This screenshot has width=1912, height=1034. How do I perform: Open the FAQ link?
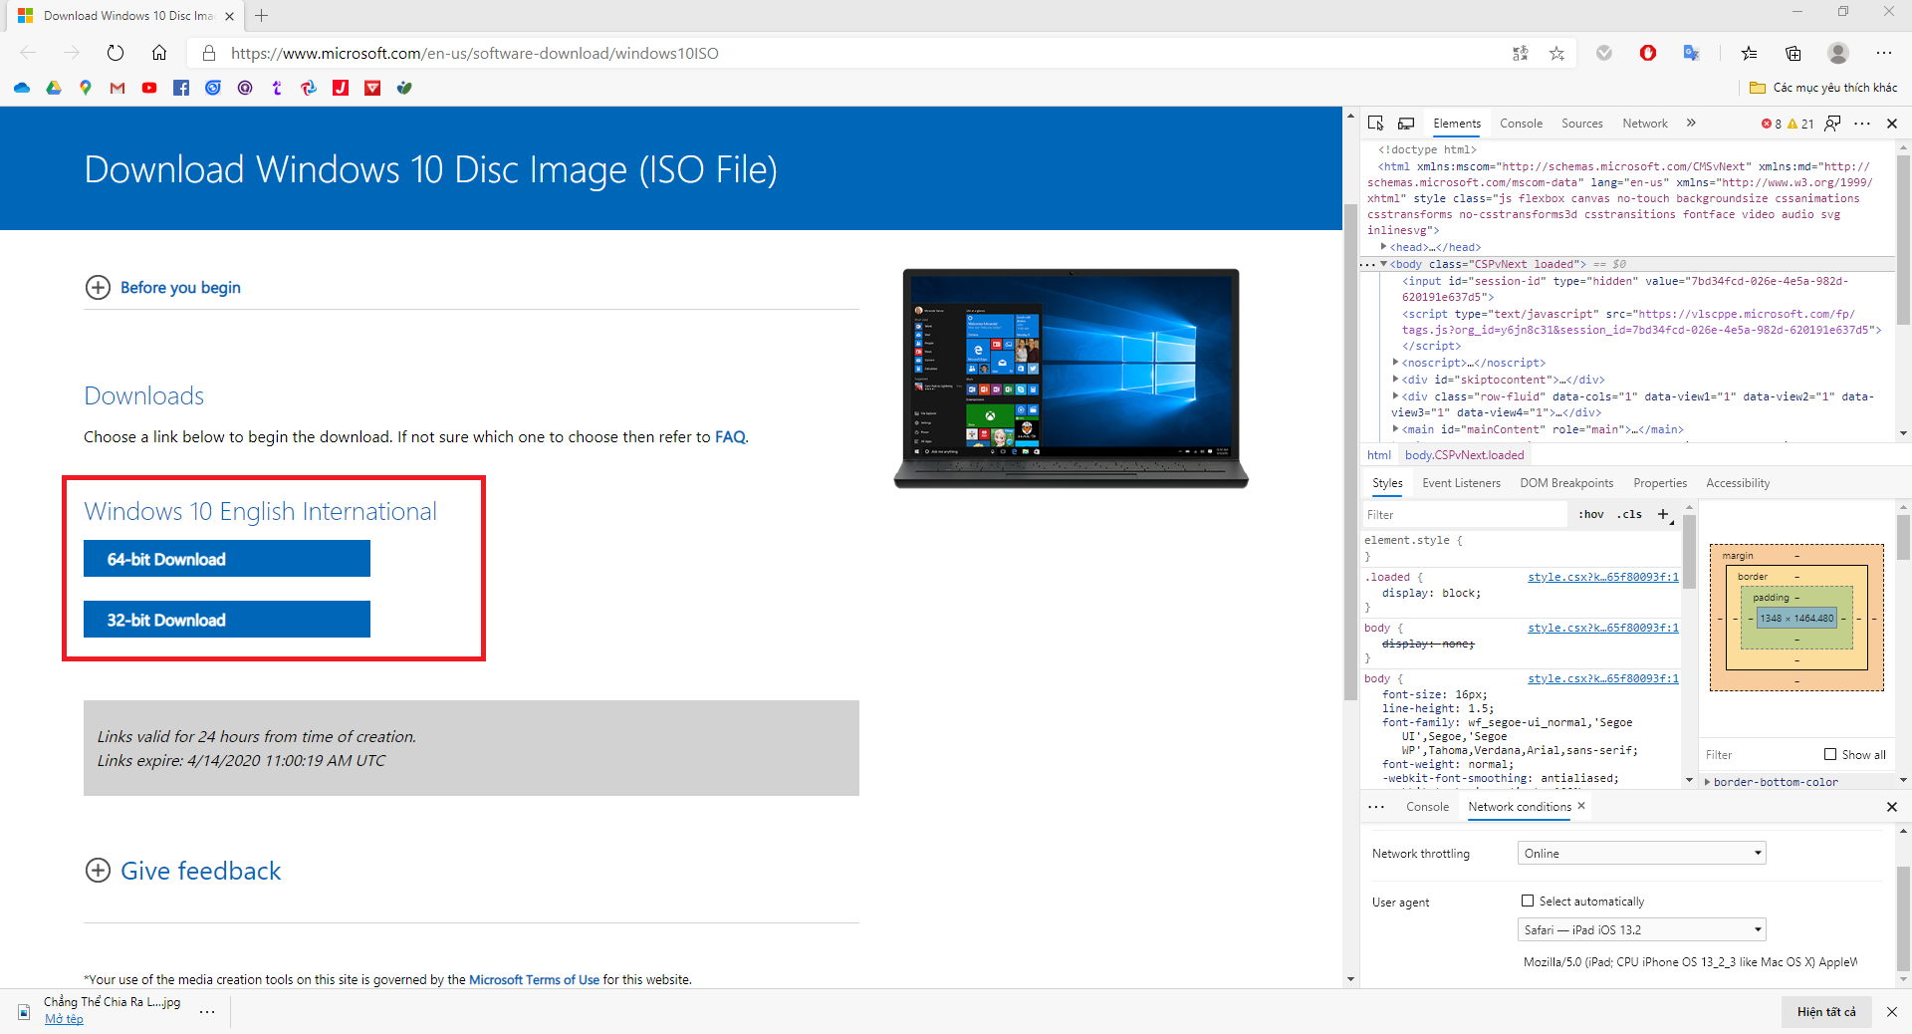pos(730,437)
